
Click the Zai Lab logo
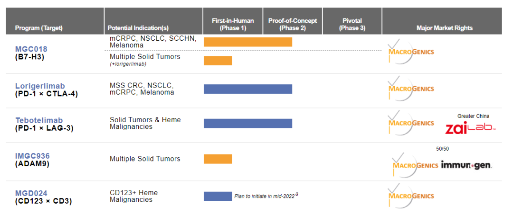[x=470, y=127]
